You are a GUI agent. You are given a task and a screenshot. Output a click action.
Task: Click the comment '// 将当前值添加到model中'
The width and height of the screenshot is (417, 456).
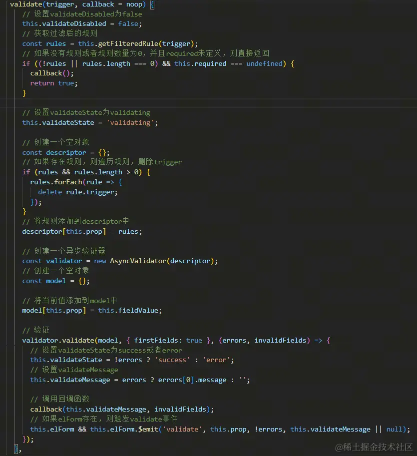pos(70,300)
